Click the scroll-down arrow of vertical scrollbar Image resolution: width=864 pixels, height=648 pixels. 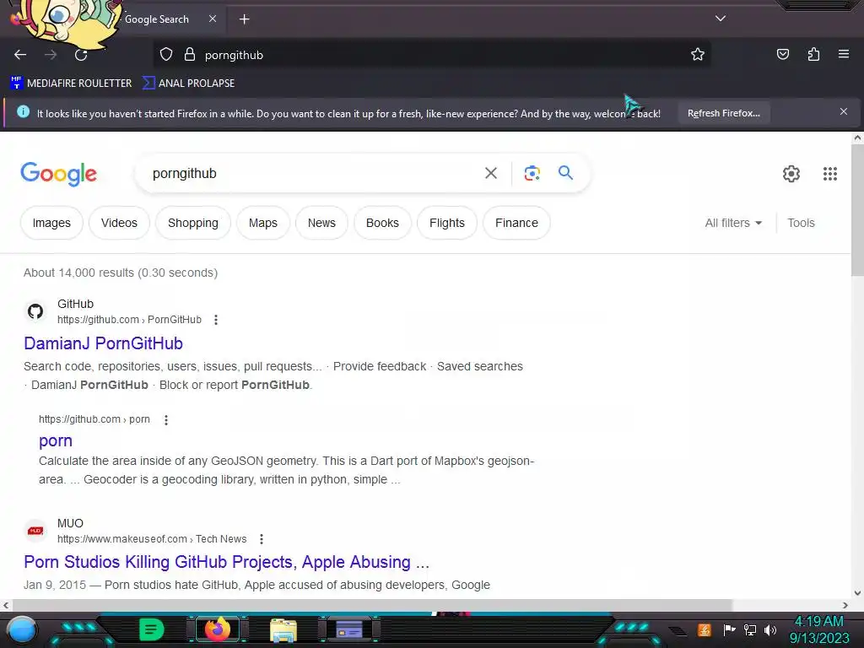857,593
